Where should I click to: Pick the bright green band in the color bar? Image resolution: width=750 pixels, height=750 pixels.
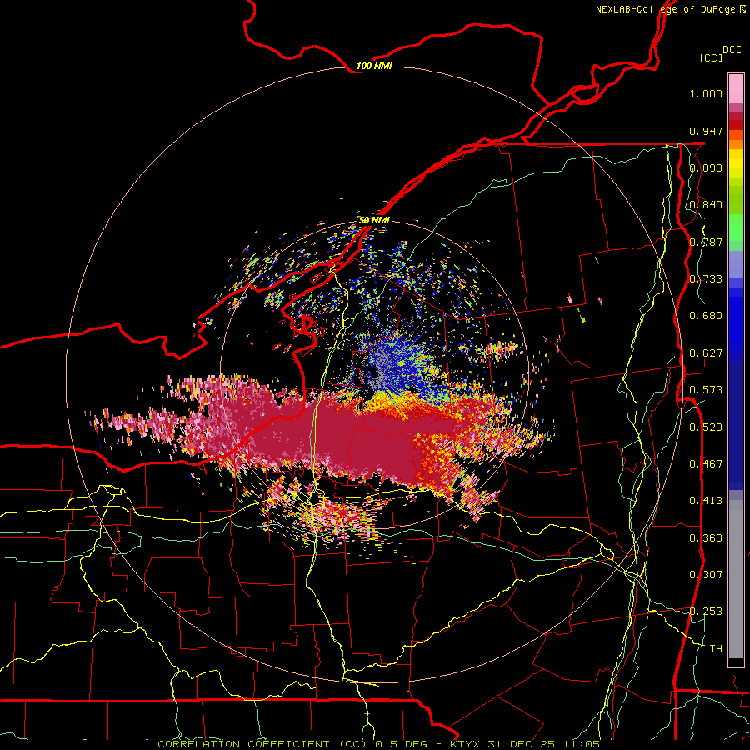click(736, 227)
